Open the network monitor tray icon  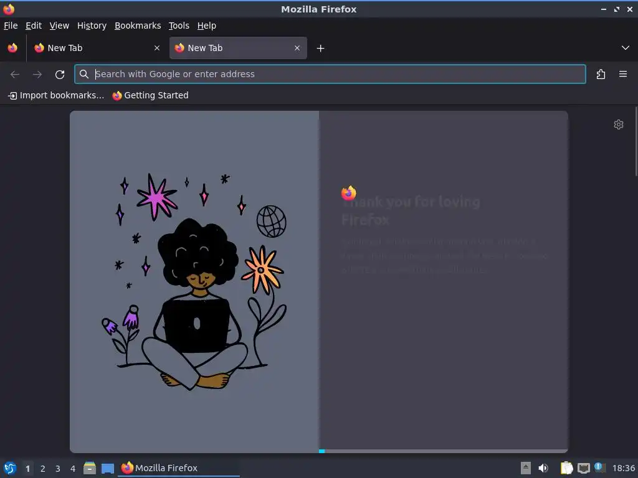pyautogui.click(x=583, y=468)
